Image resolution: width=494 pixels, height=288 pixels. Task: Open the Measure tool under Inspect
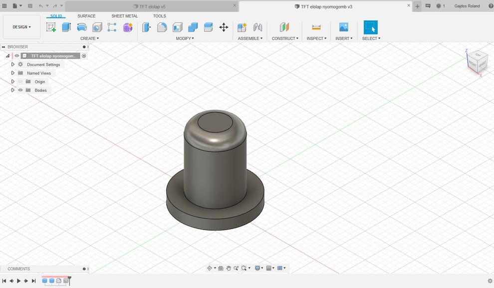316,27
